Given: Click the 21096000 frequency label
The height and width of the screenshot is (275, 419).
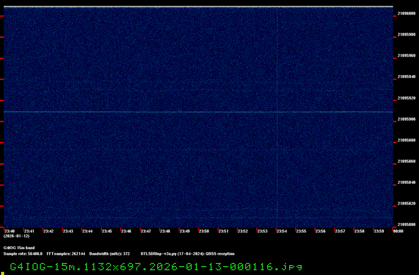Looking at the screenshot, I should 407,14.
